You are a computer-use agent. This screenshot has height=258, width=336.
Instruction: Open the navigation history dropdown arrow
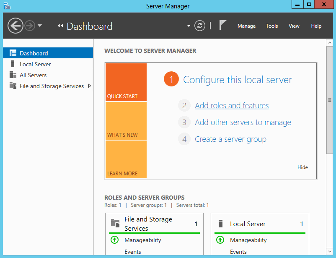point(40,26)
